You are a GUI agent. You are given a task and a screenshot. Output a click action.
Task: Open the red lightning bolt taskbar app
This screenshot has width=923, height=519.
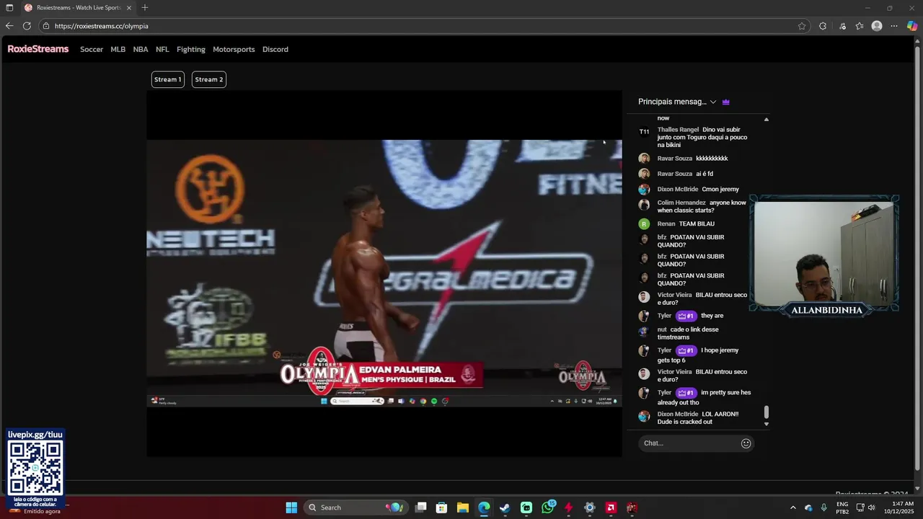point(568,507)
